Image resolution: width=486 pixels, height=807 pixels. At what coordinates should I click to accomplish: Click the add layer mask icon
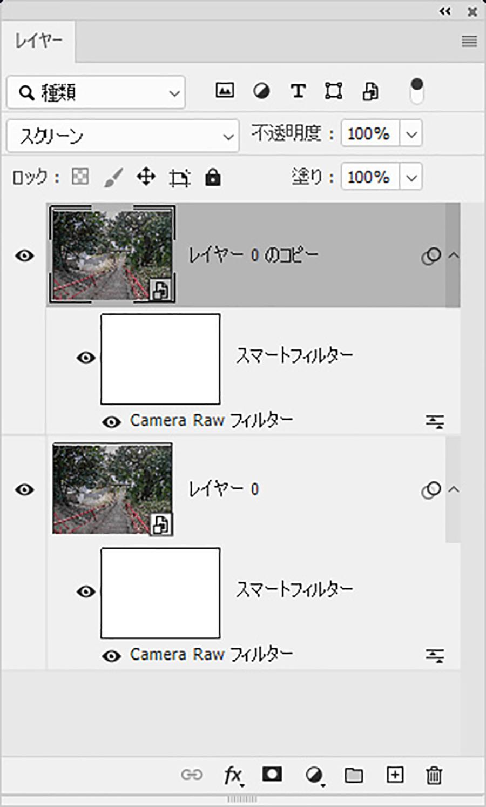point(272,775)
